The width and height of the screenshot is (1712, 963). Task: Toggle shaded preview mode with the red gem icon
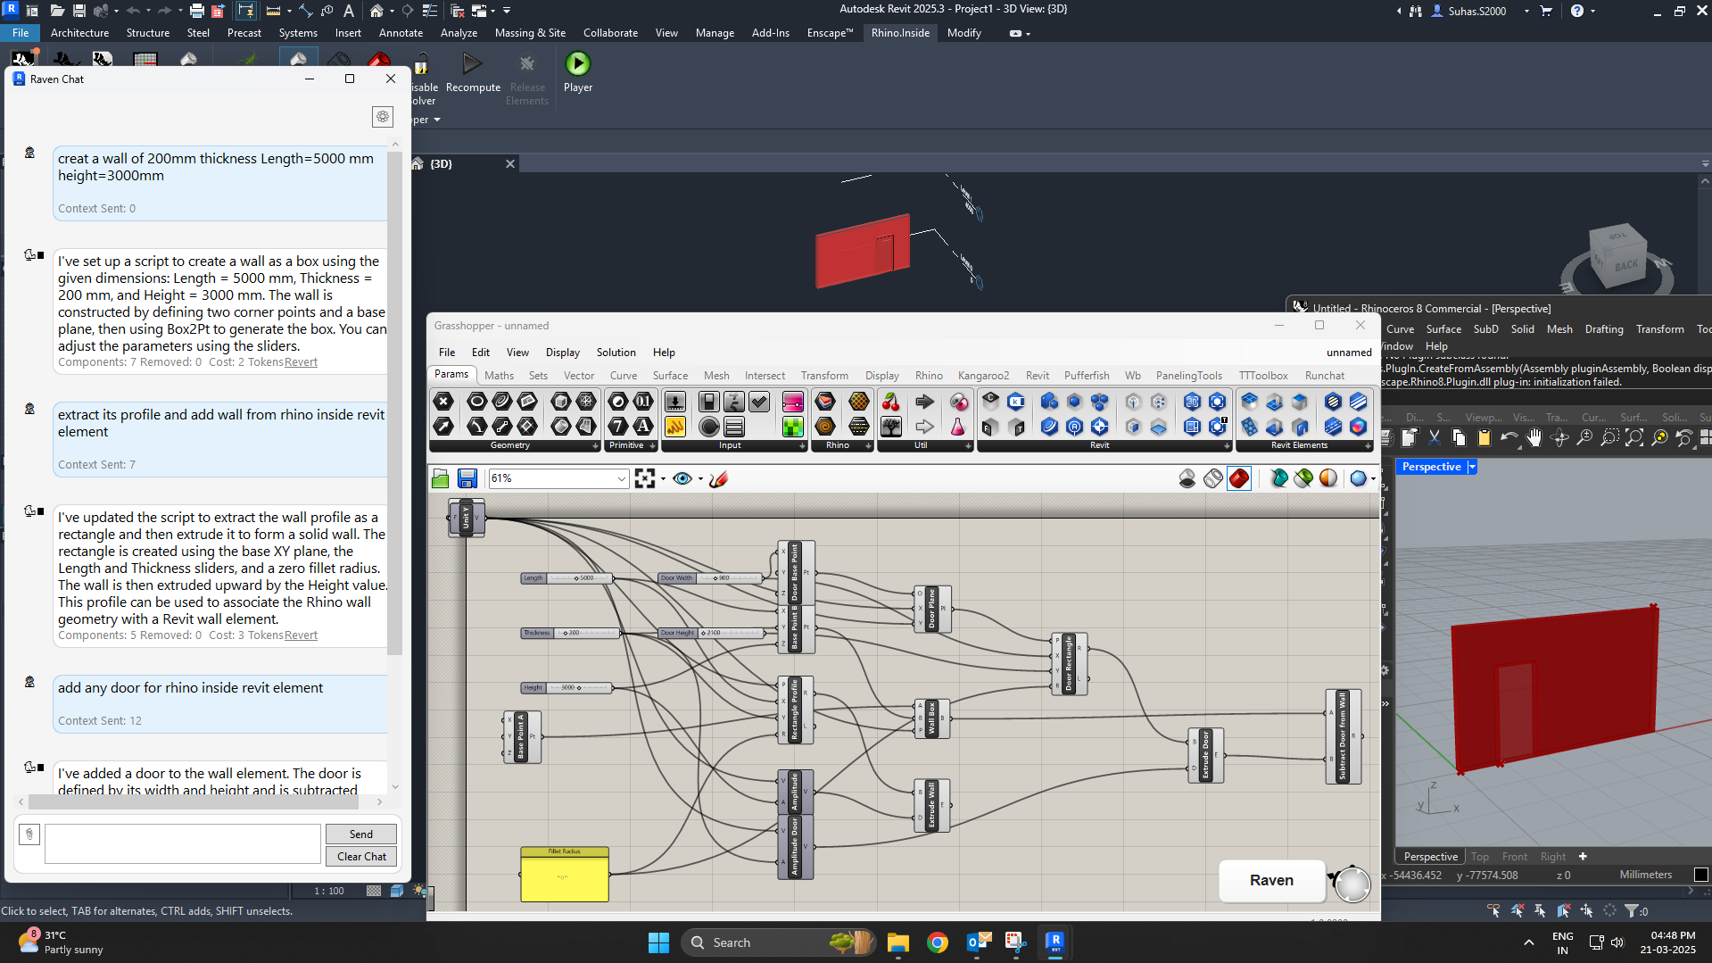pyautogui.click(x=1238, y=478)
